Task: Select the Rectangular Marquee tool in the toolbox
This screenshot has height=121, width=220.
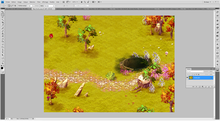Action: tap(3, 14)
